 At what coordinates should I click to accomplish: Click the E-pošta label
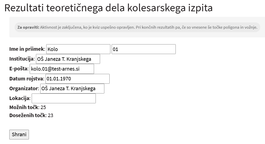[19, 69]
